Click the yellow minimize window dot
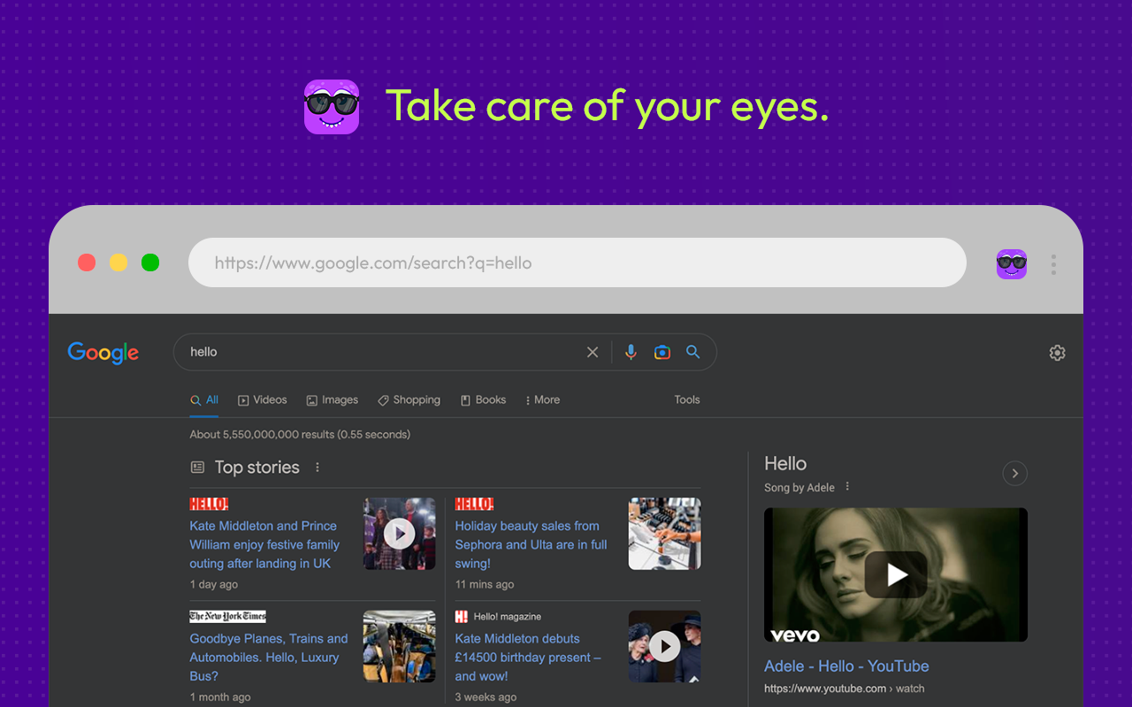The height and width of the screenshot is (707, 1132). click(119, 262)
